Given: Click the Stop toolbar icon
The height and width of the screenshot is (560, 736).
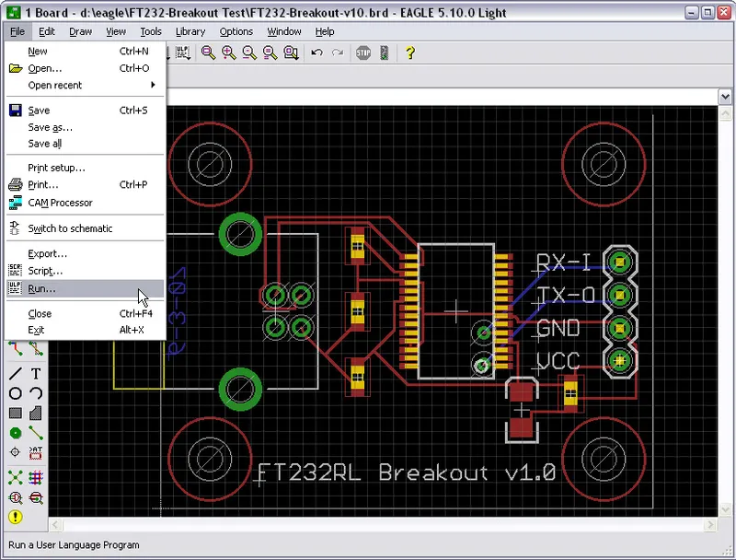Looking at the screenshot, I should tap(362, 52).
